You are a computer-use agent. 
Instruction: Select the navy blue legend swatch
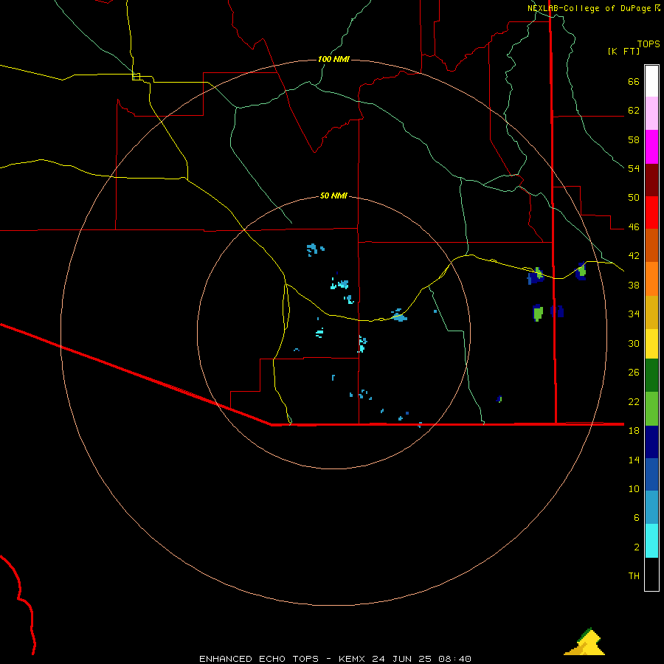651,442
